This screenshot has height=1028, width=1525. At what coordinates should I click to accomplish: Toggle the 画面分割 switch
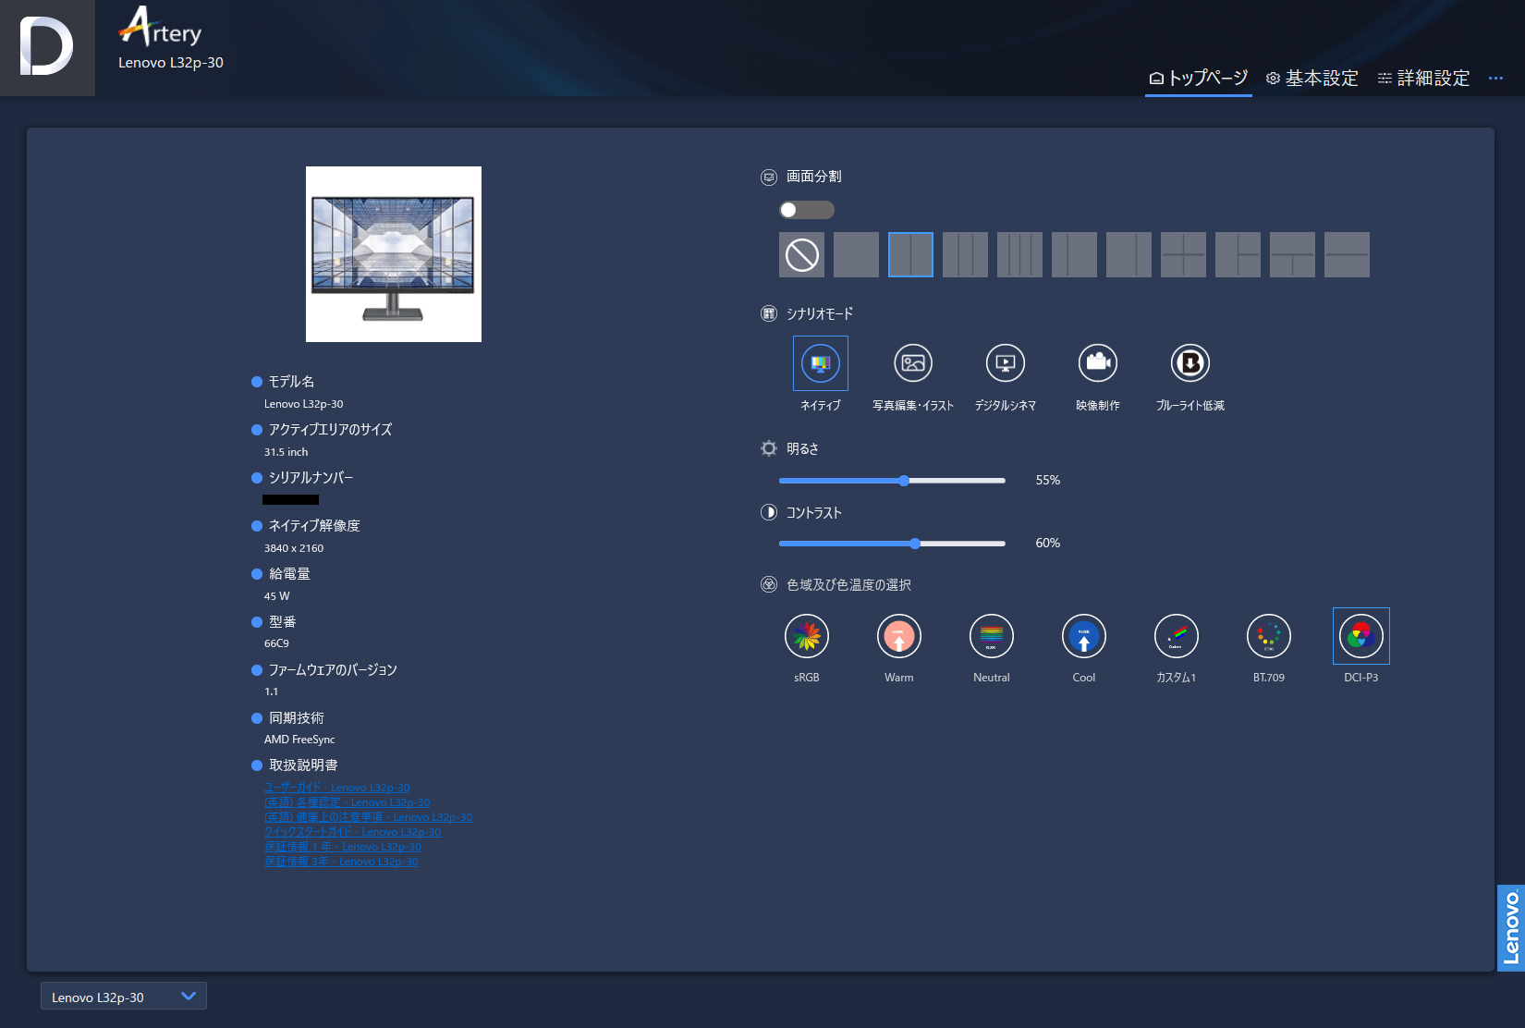[806, 210]
